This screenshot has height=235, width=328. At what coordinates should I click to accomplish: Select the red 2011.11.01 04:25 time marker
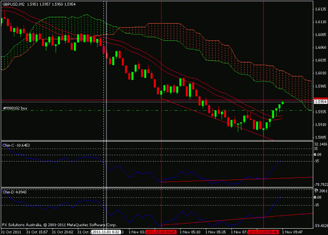(x=161, y=232)
